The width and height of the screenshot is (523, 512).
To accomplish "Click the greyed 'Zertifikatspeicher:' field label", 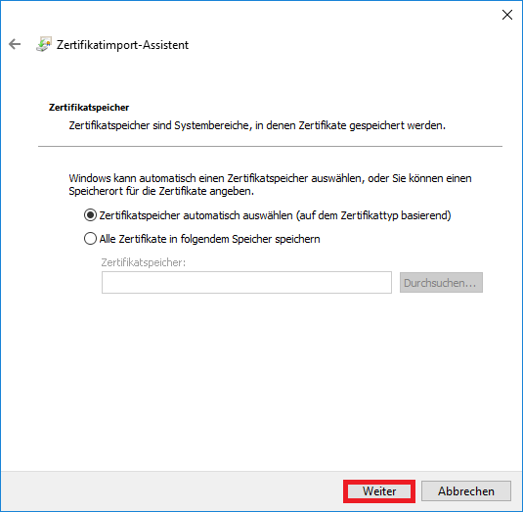I will [x=143, y=262].
